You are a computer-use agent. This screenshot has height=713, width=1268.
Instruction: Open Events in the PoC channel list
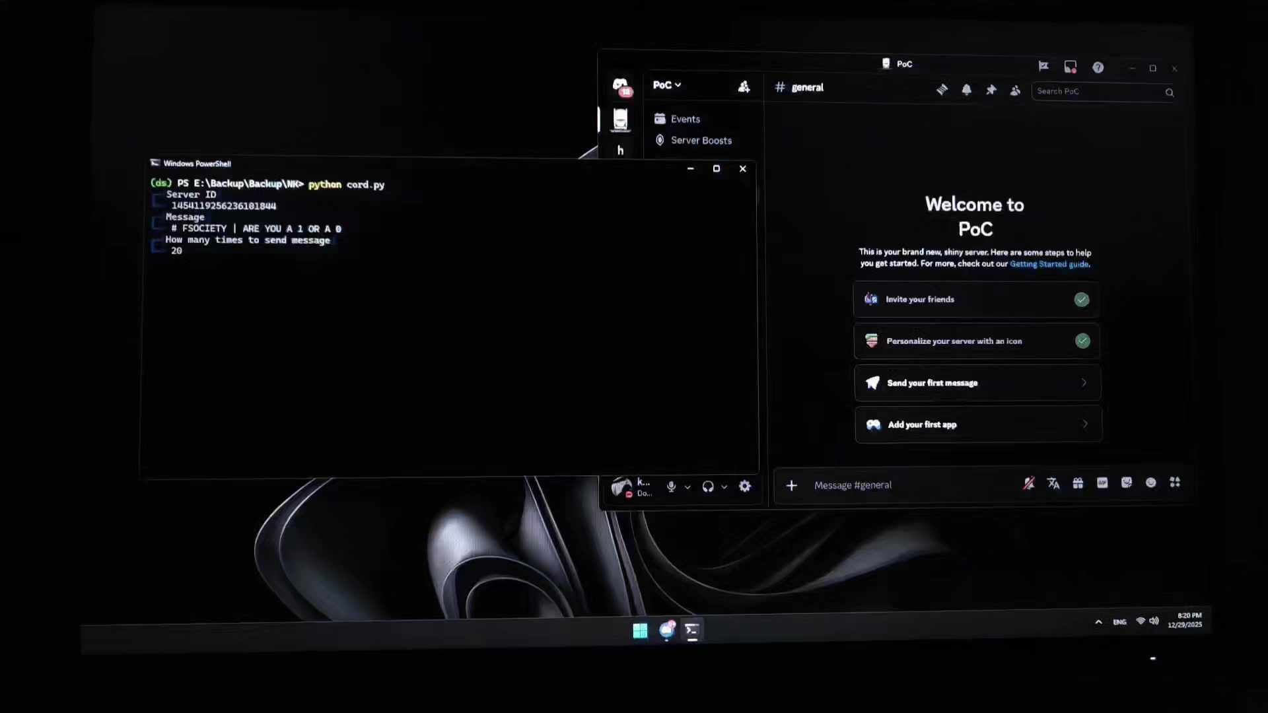(677, 119)
